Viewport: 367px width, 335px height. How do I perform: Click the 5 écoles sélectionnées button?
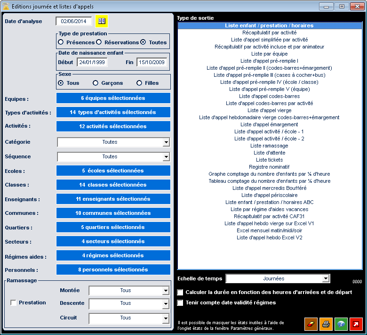[x=113, y=171]
